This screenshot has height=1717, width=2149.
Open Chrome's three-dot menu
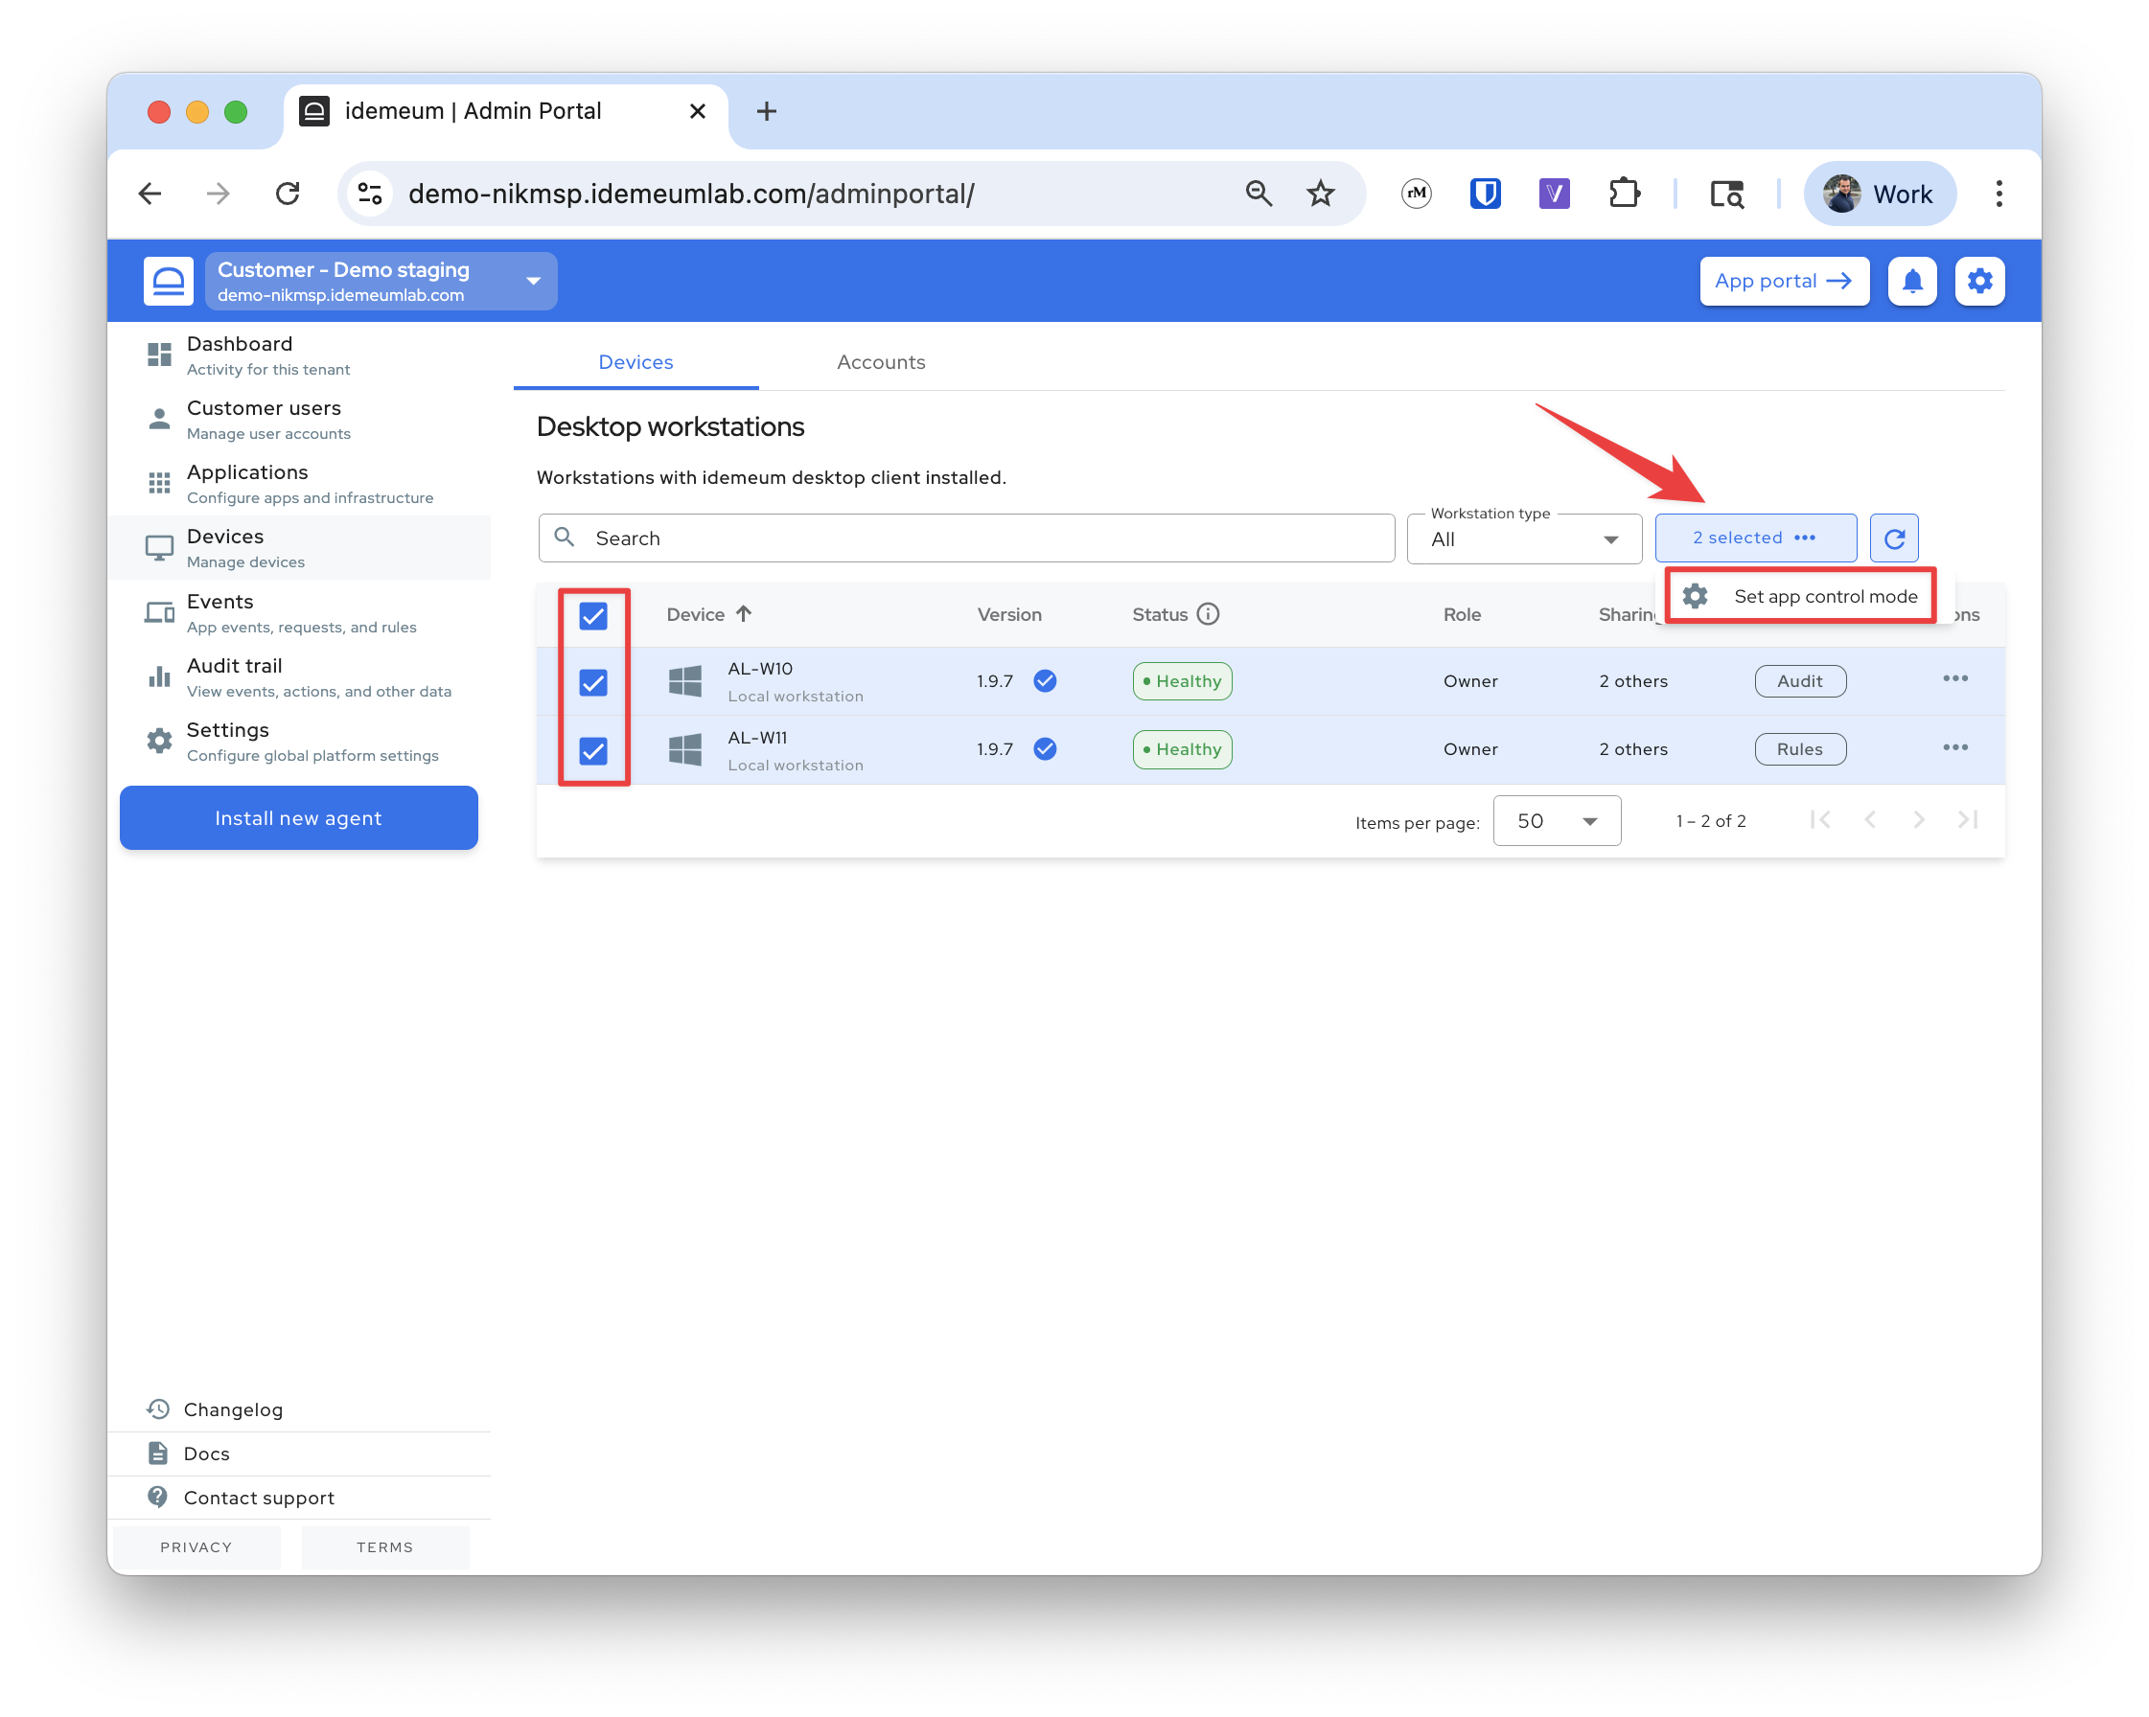pyautogui.click(x=1999, y=194)
